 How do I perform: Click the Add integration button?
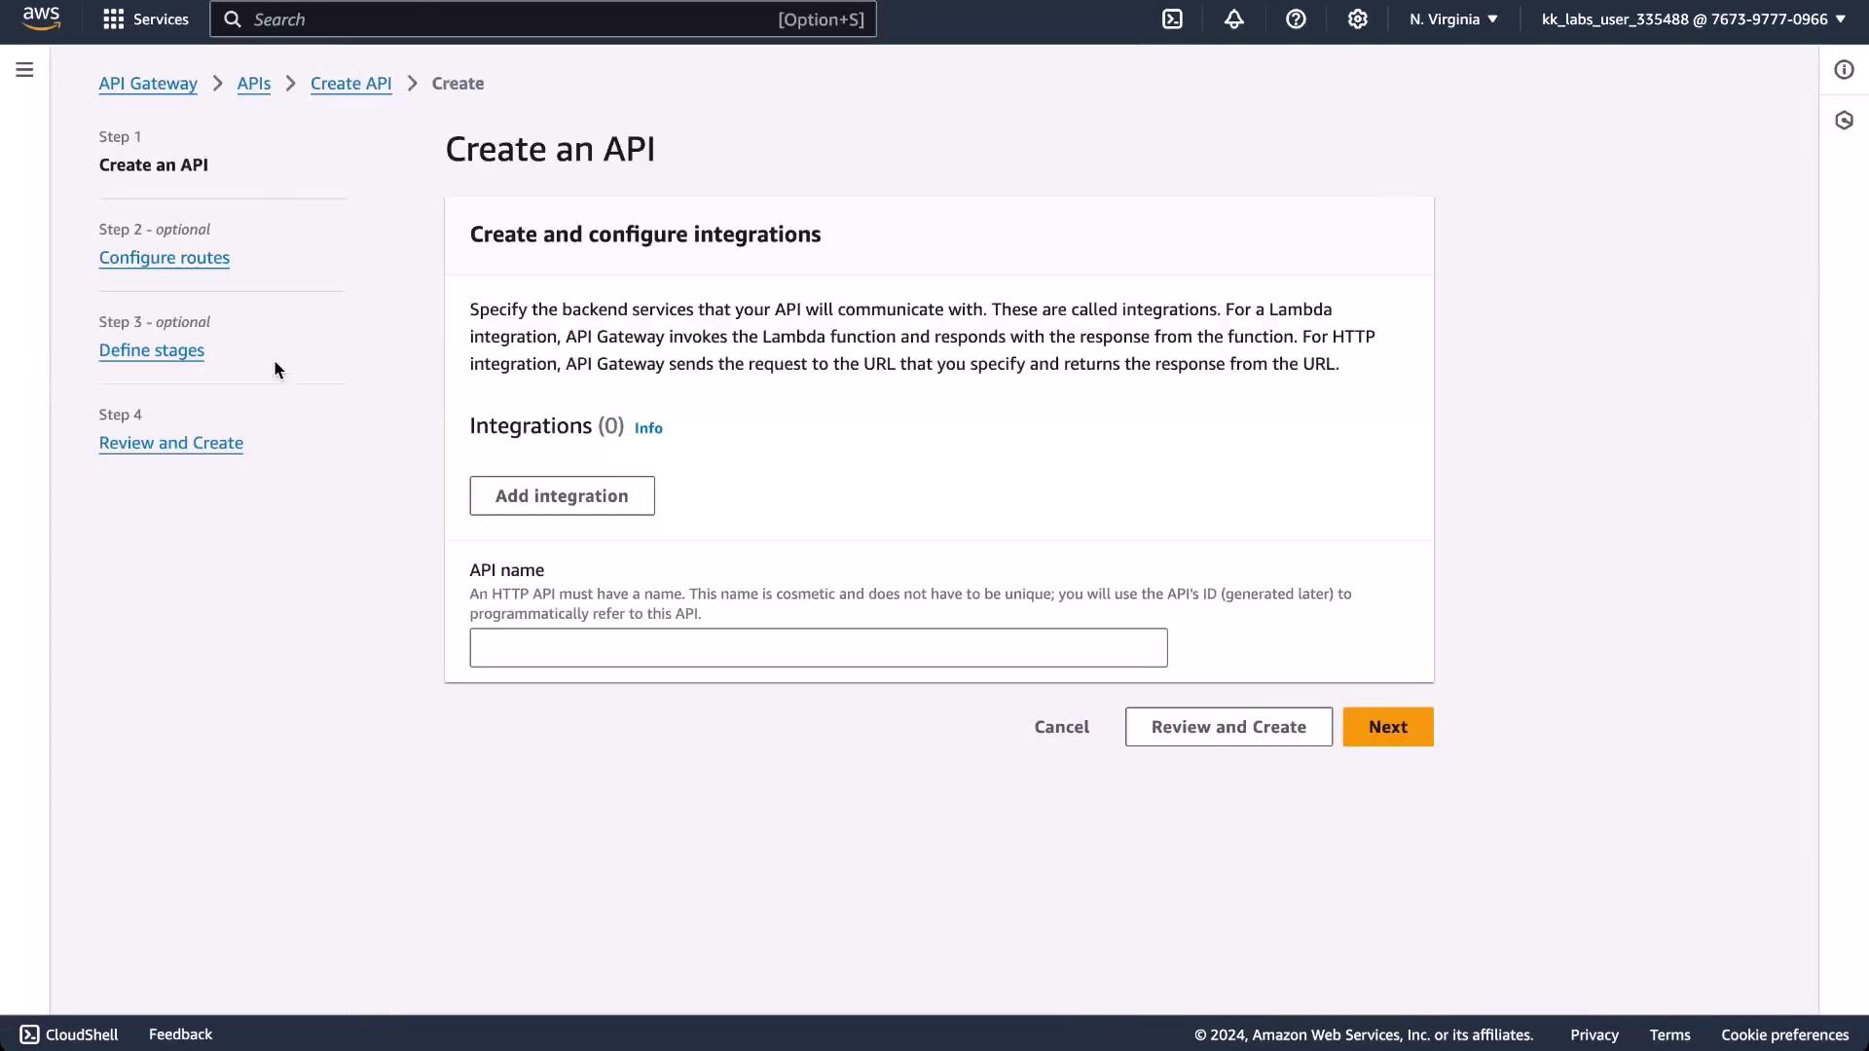coord(563,496)
